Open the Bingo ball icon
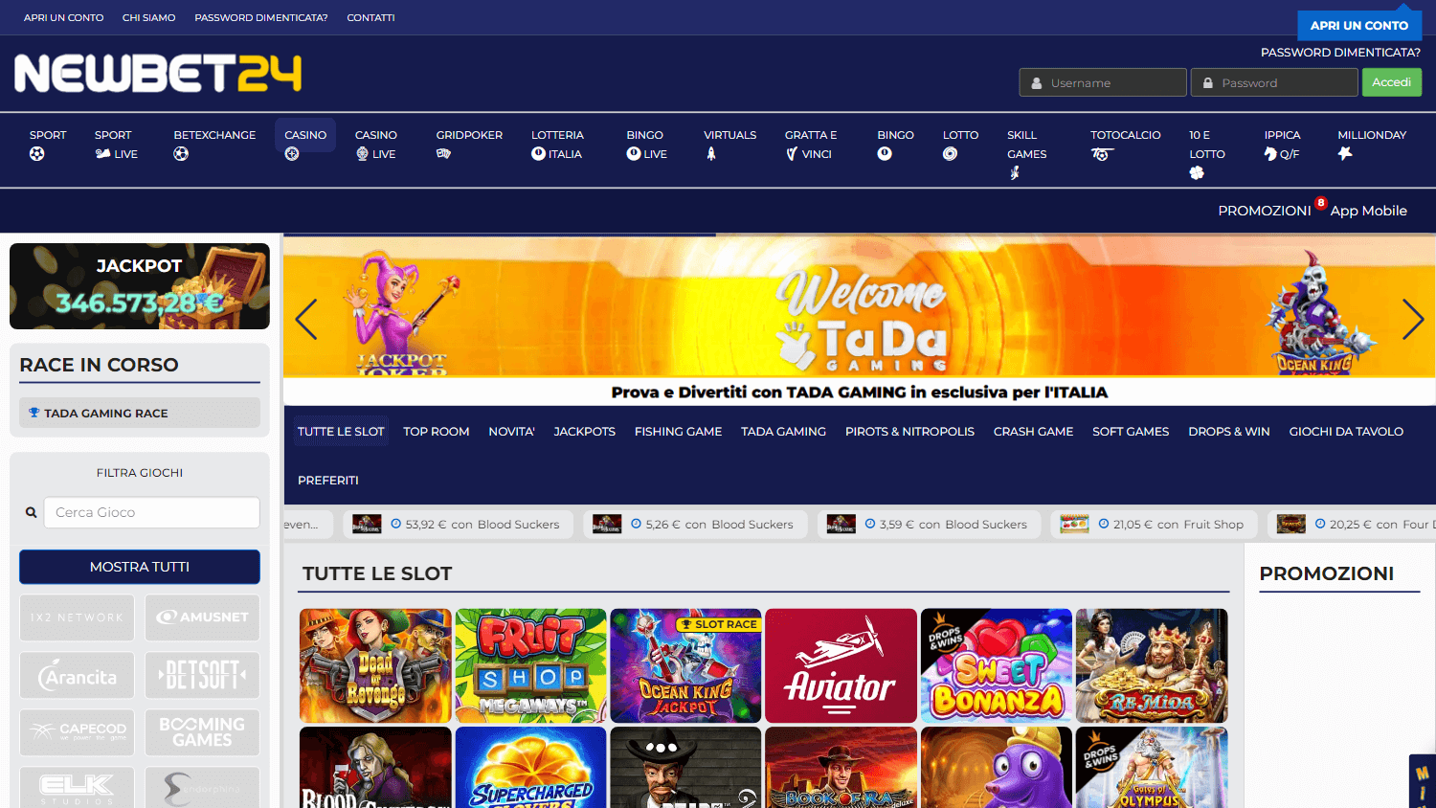 (x=885, y=153)
